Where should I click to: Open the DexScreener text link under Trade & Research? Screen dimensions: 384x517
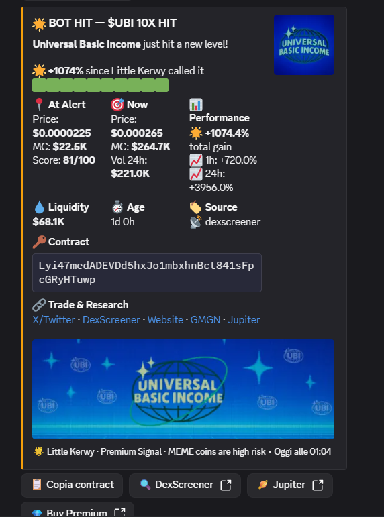[111, 320]
